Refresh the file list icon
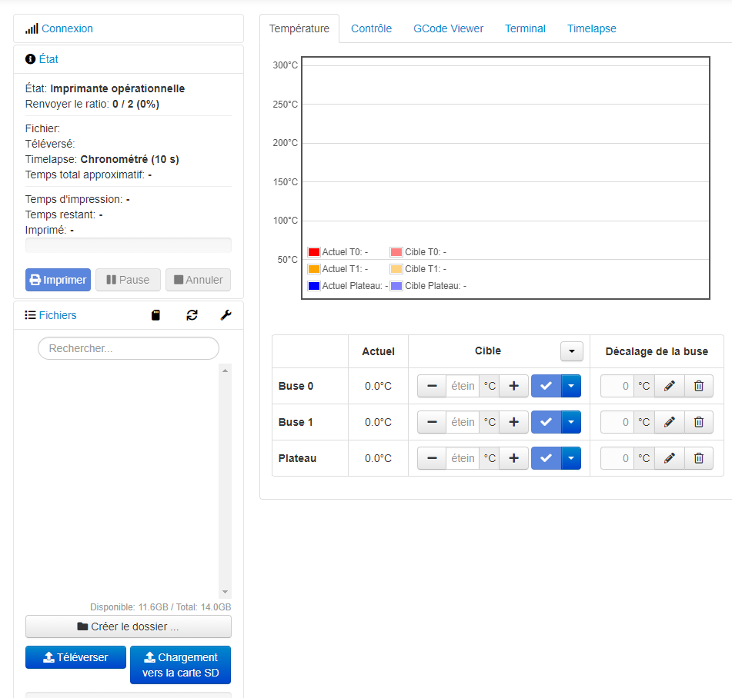732x698 pixels. pos(192,315)
